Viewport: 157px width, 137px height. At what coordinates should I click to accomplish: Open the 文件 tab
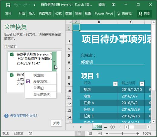(x=8, y=13)
